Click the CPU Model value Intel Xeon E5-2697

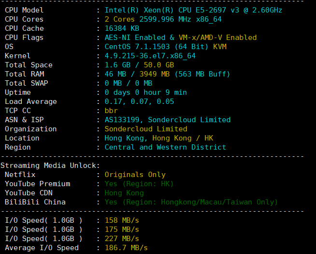[x=193, y=10]
